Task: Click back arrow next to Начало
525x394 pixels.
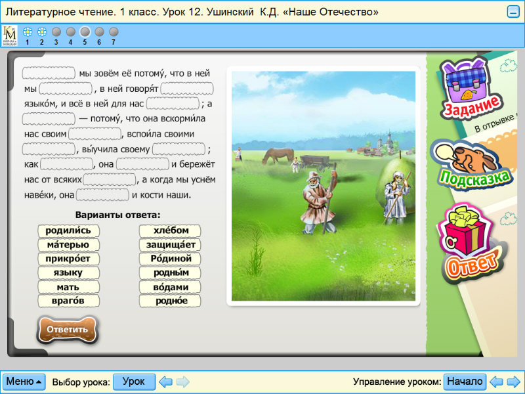Action: (497, 382)
